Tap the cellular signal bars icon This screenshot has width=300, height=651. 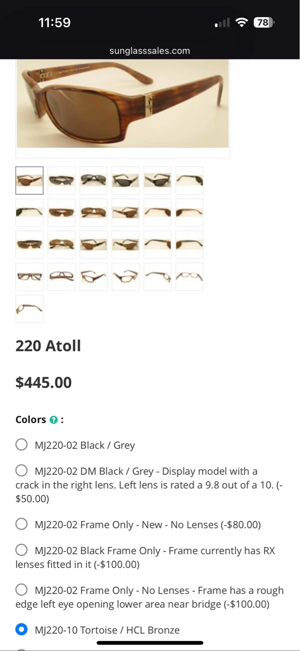222,23
